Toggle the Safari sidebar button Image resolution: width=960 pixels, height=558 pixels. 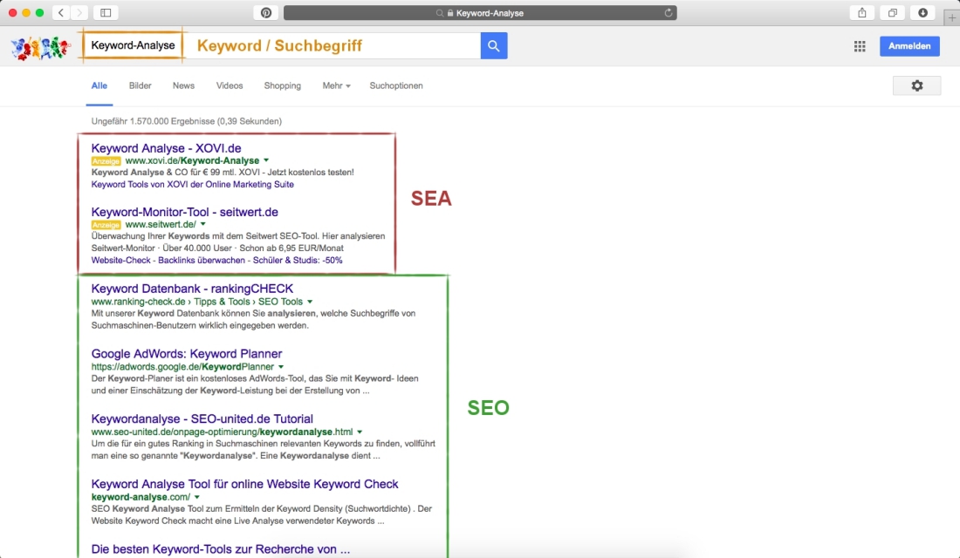click(x=106, y=12)
